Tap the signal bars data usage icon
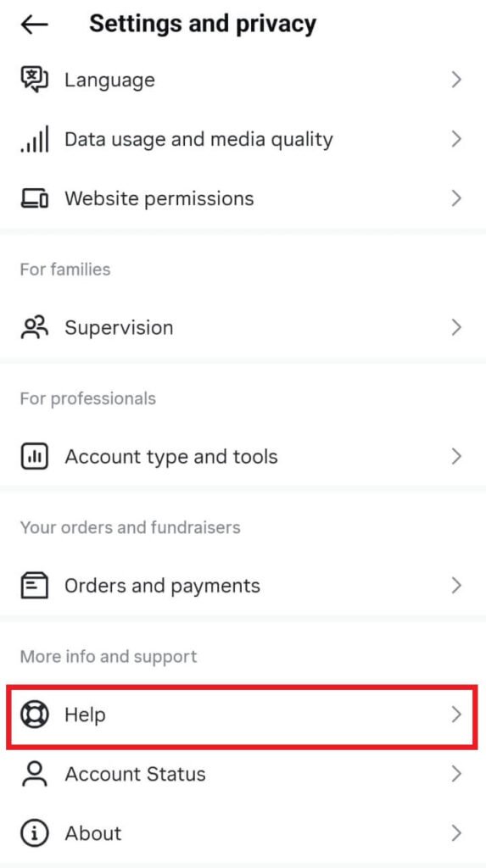 (x=35, y=139)
